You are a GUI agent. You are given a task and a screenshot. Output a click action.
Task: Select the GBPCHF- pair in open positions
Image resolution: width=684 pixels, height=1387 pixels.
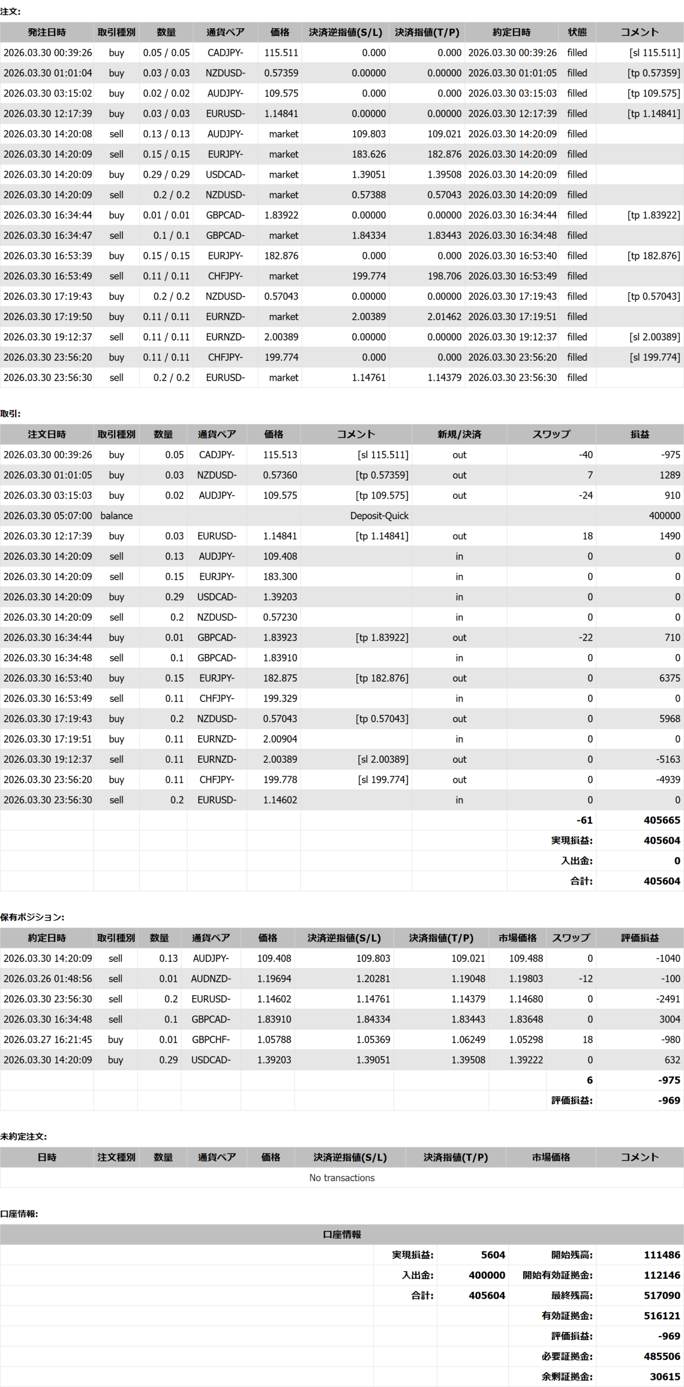coord(210,1040)
